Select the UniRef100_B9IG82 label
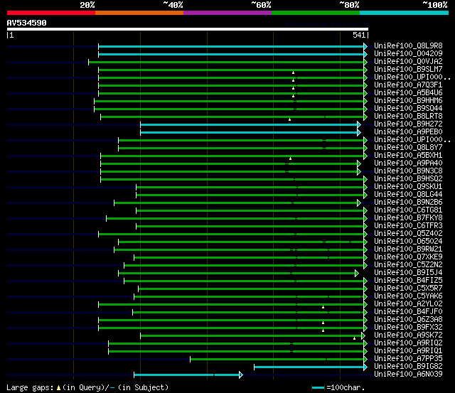The image size is (455, 393). tap(408, 367)
